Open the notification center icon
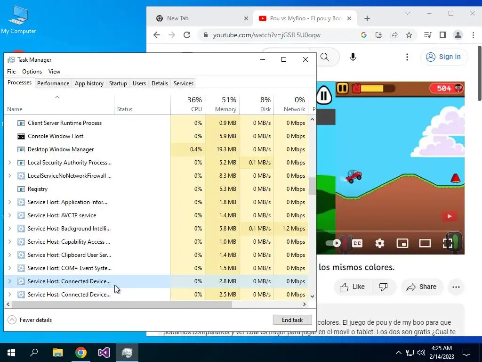The height and width of the screenshot is (362, 482). point(466,353)
